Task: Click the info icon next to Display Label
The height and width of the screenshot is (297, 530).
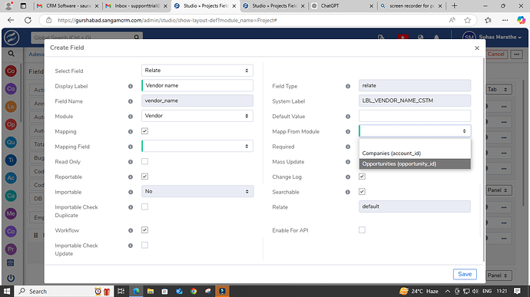Action: tap(131, 86)
